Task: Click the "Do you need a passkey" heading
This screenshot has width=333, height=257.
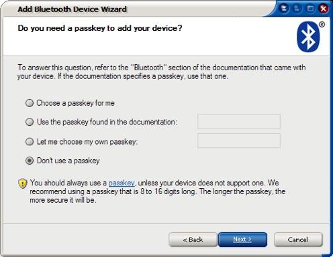Action: point(100,28)
